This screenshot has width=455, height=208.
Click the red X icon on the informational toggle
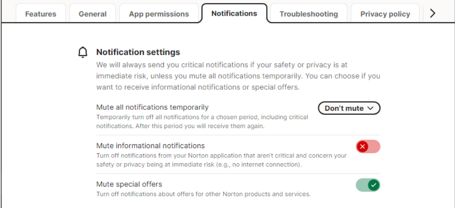coord(362,147)
